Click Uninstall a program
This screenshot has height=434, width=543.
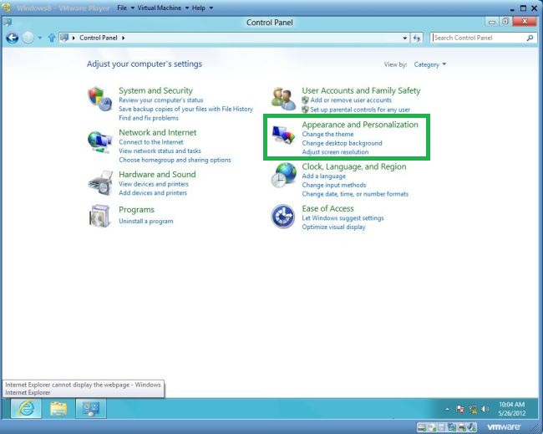pos(146,221)
